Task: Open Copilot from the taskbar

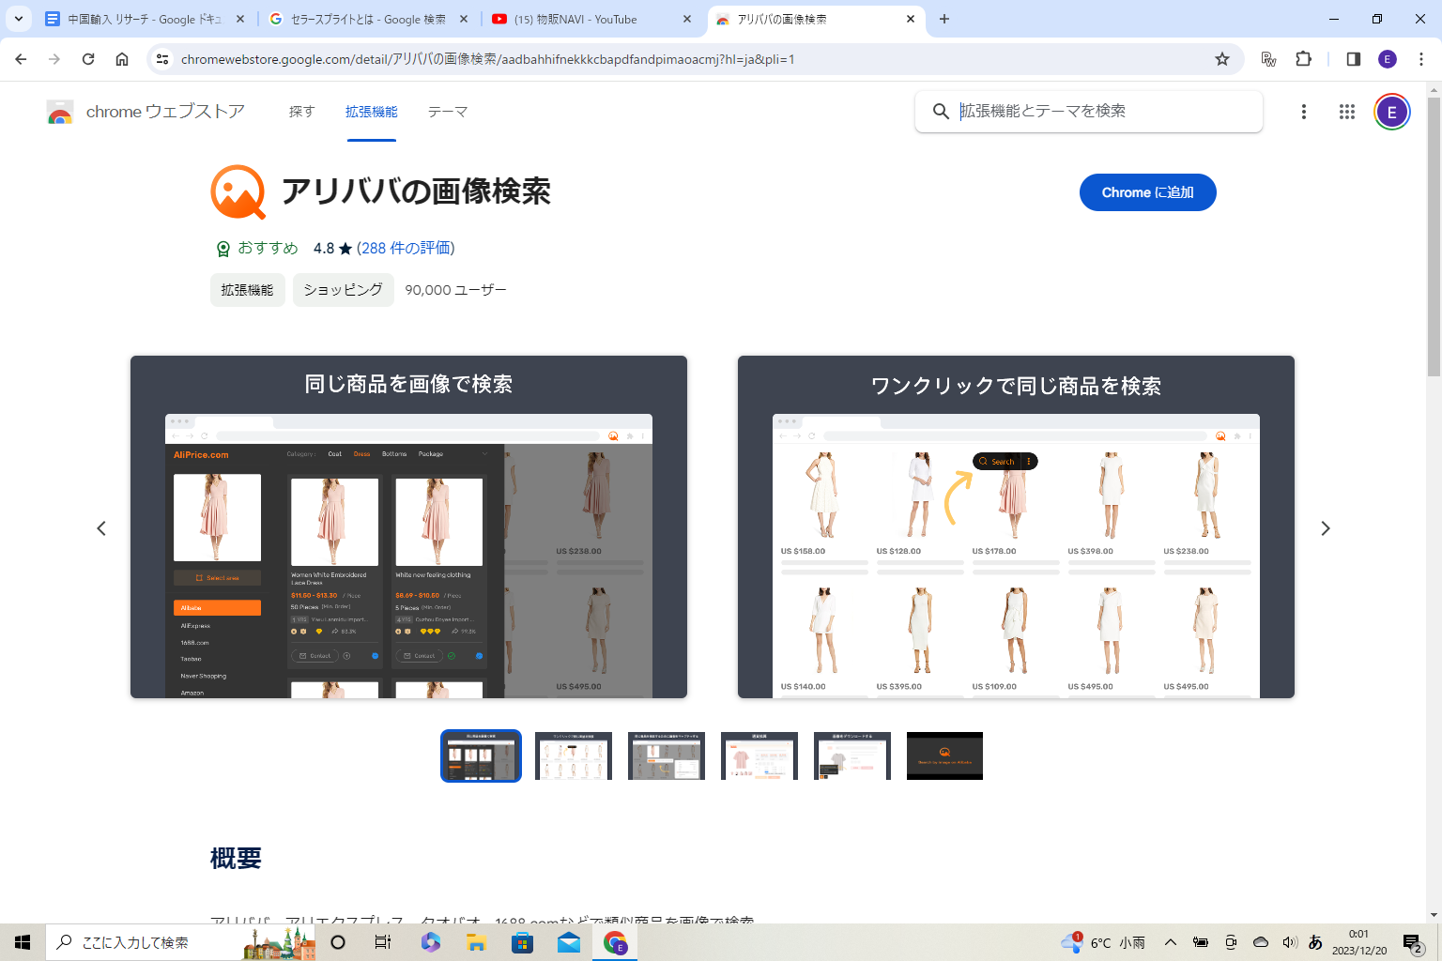Action: click(x=430, y=942)
